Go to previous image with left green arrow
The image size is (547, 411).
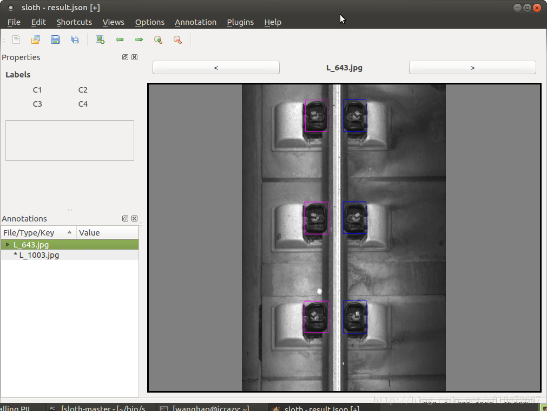[120, 40]
